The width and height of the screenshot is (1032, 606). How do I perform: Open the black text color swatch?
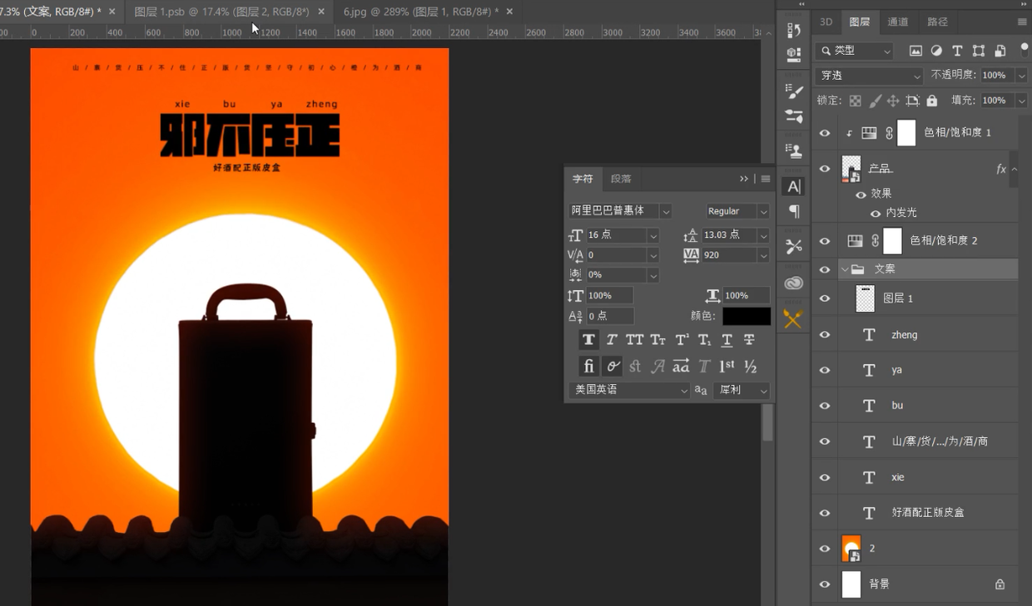coord(746,317)
